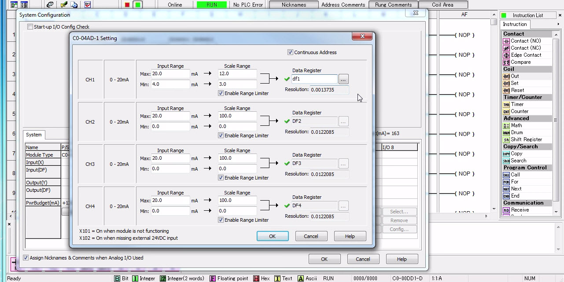Switch to the Rung Comments tab

tap(393, 5)
